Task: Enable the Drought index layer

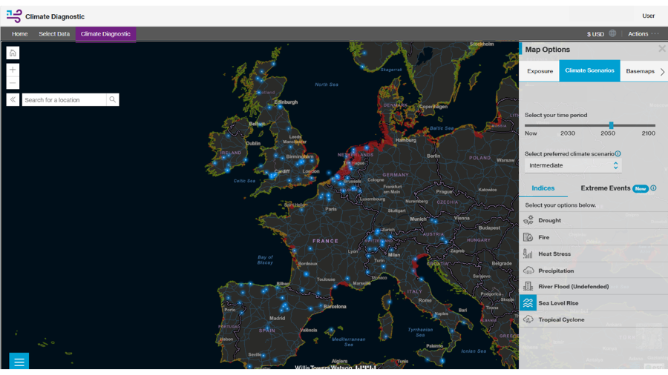Action: (549, 220)
